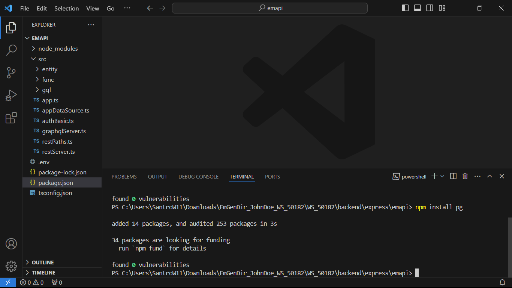Open the notifications bell in the status bar

coord(502,283)
